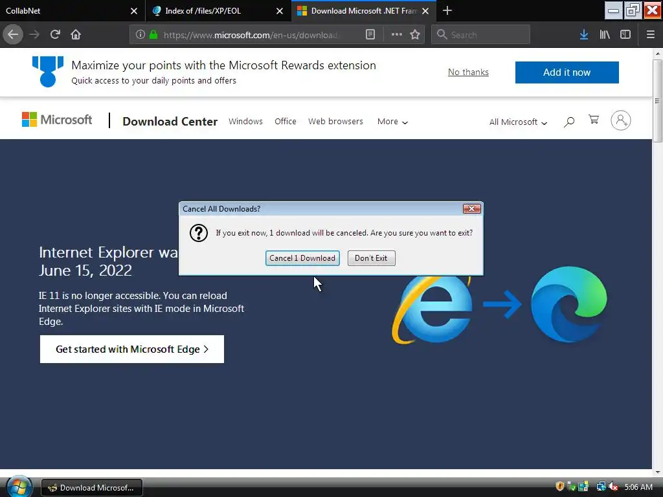Click the Microsoft logo
Viewport: 663px width, 497px height.
pos(57,120)
